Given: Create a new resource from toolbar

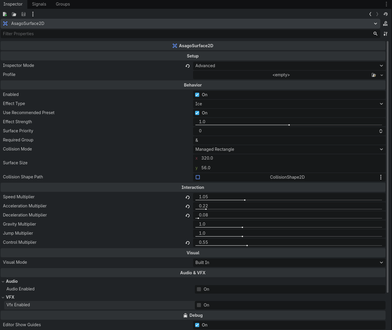Looking at the screenshot, I should pos(5,14).
